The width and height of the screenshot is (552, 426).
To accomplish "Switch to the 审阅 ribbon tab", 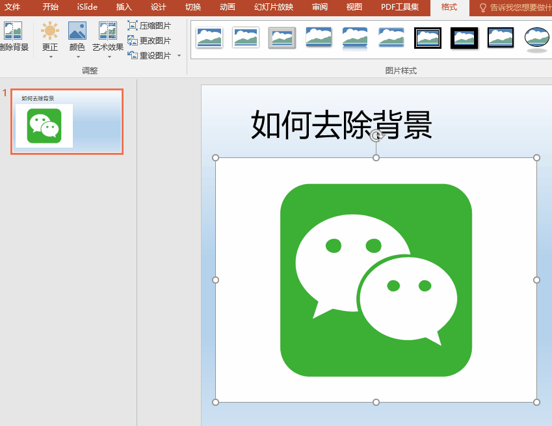I will point(320,7).
